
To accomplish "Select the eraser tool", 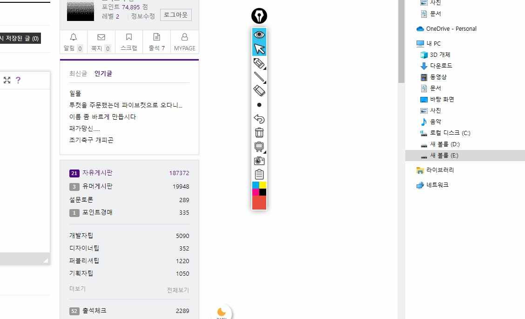I will [x=259, y=91].
